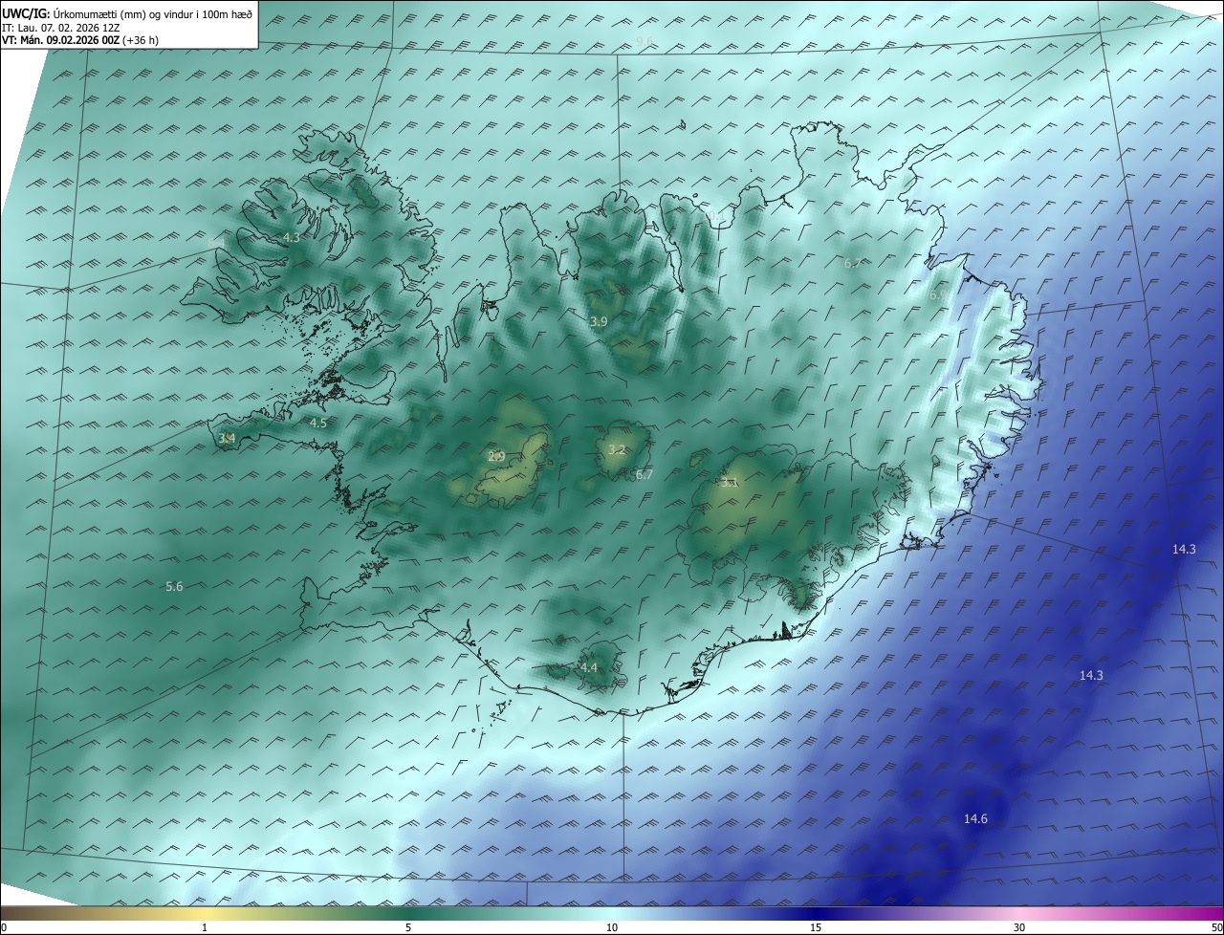Select the 3.1 value label
Image resolution: width=1224 pixels, height=935 pixels.
[x=729, y=483]
